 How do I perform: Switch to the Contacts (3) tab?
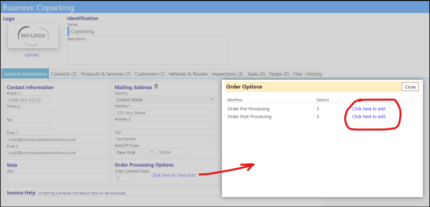(64, 74)
